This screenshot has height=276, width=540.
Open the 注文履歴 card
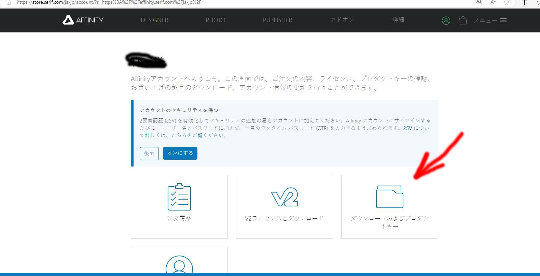tap(179, 207)
